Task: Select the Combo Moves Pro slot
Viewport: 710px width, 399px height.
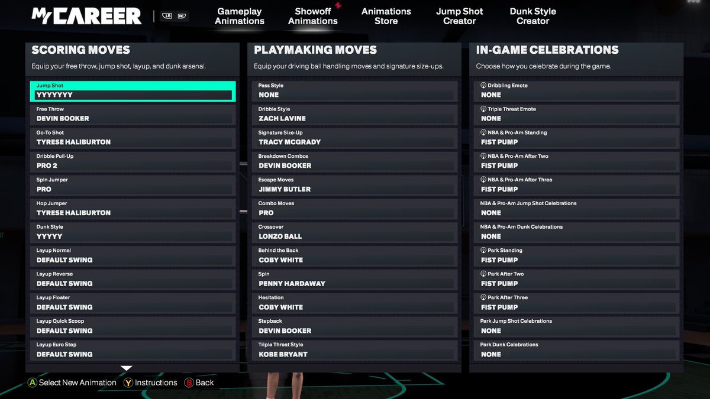Action: pyautogui.click(x=355, y=209)
